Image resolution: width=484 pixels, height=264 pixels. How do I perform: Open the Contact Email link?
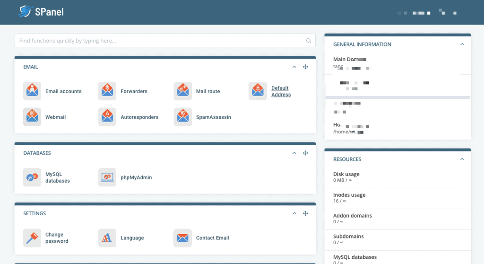pos(212,238)
